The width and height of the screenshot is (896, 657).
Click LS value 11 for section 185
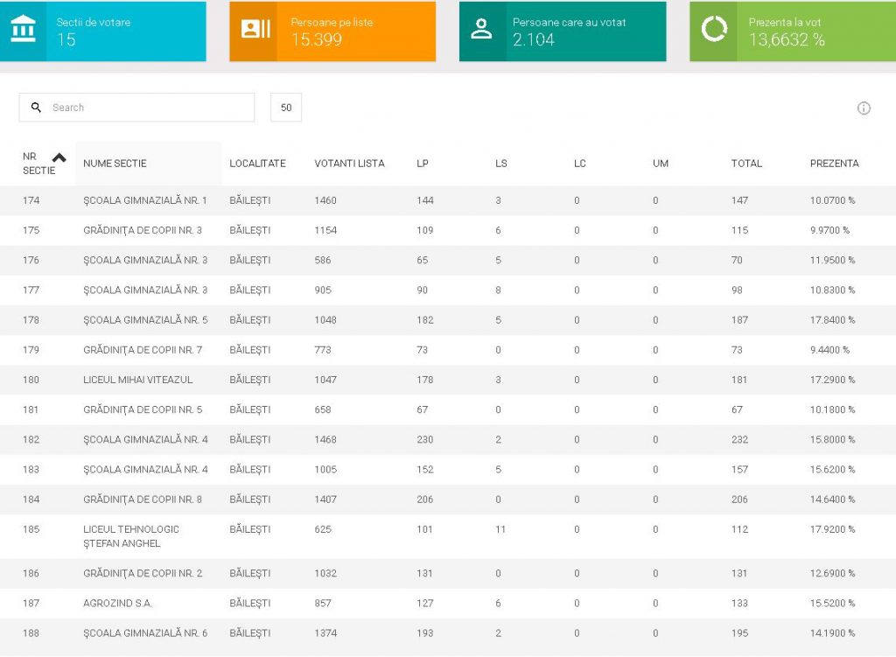tap(500, 529)
